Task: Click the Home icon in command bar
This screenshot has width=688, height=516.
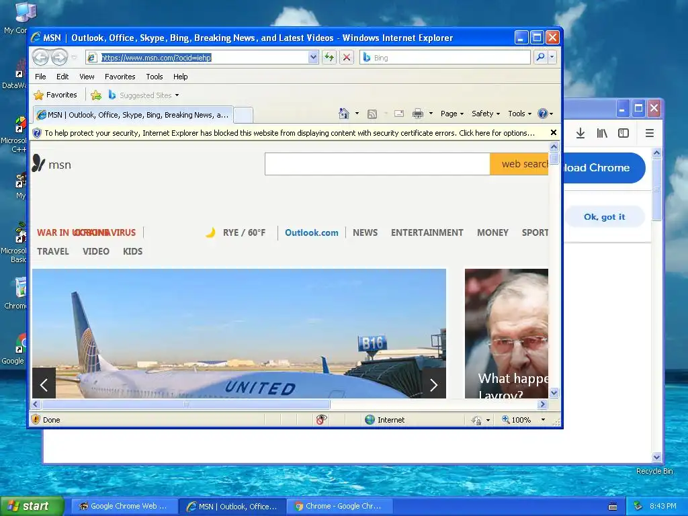Action: [343, 114]
